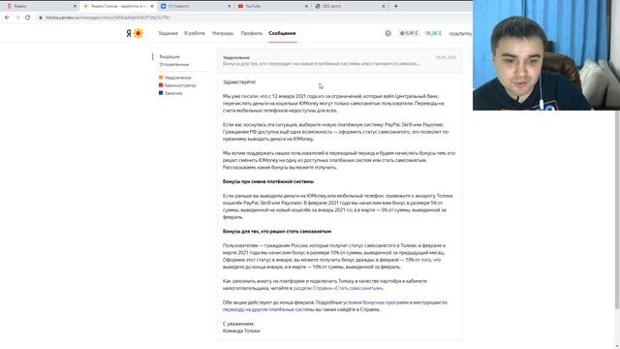Switch to the Яндекс browser tab

[41, 7]
